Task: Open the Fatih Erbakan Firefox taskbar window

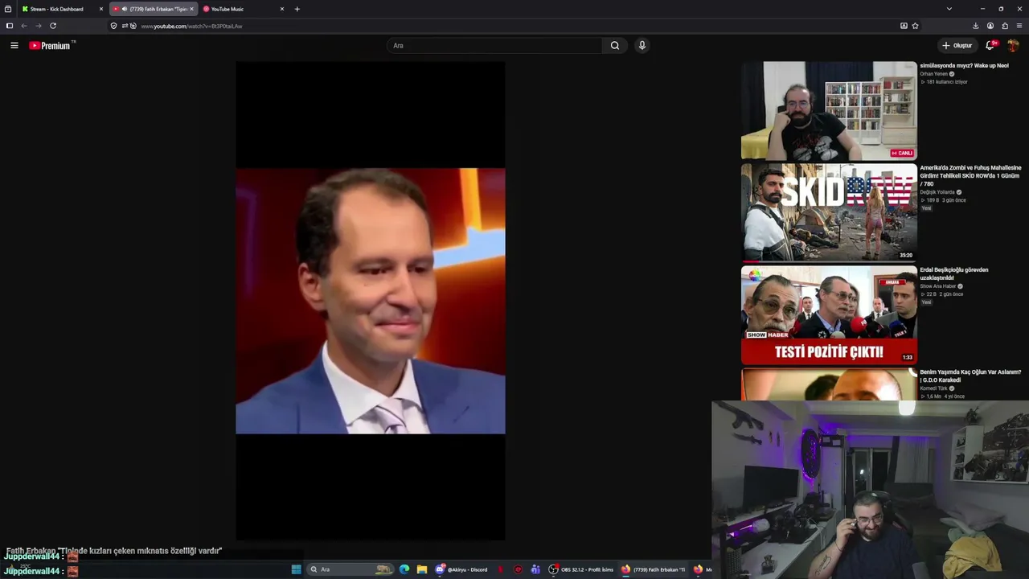Action: pos(654,569)
